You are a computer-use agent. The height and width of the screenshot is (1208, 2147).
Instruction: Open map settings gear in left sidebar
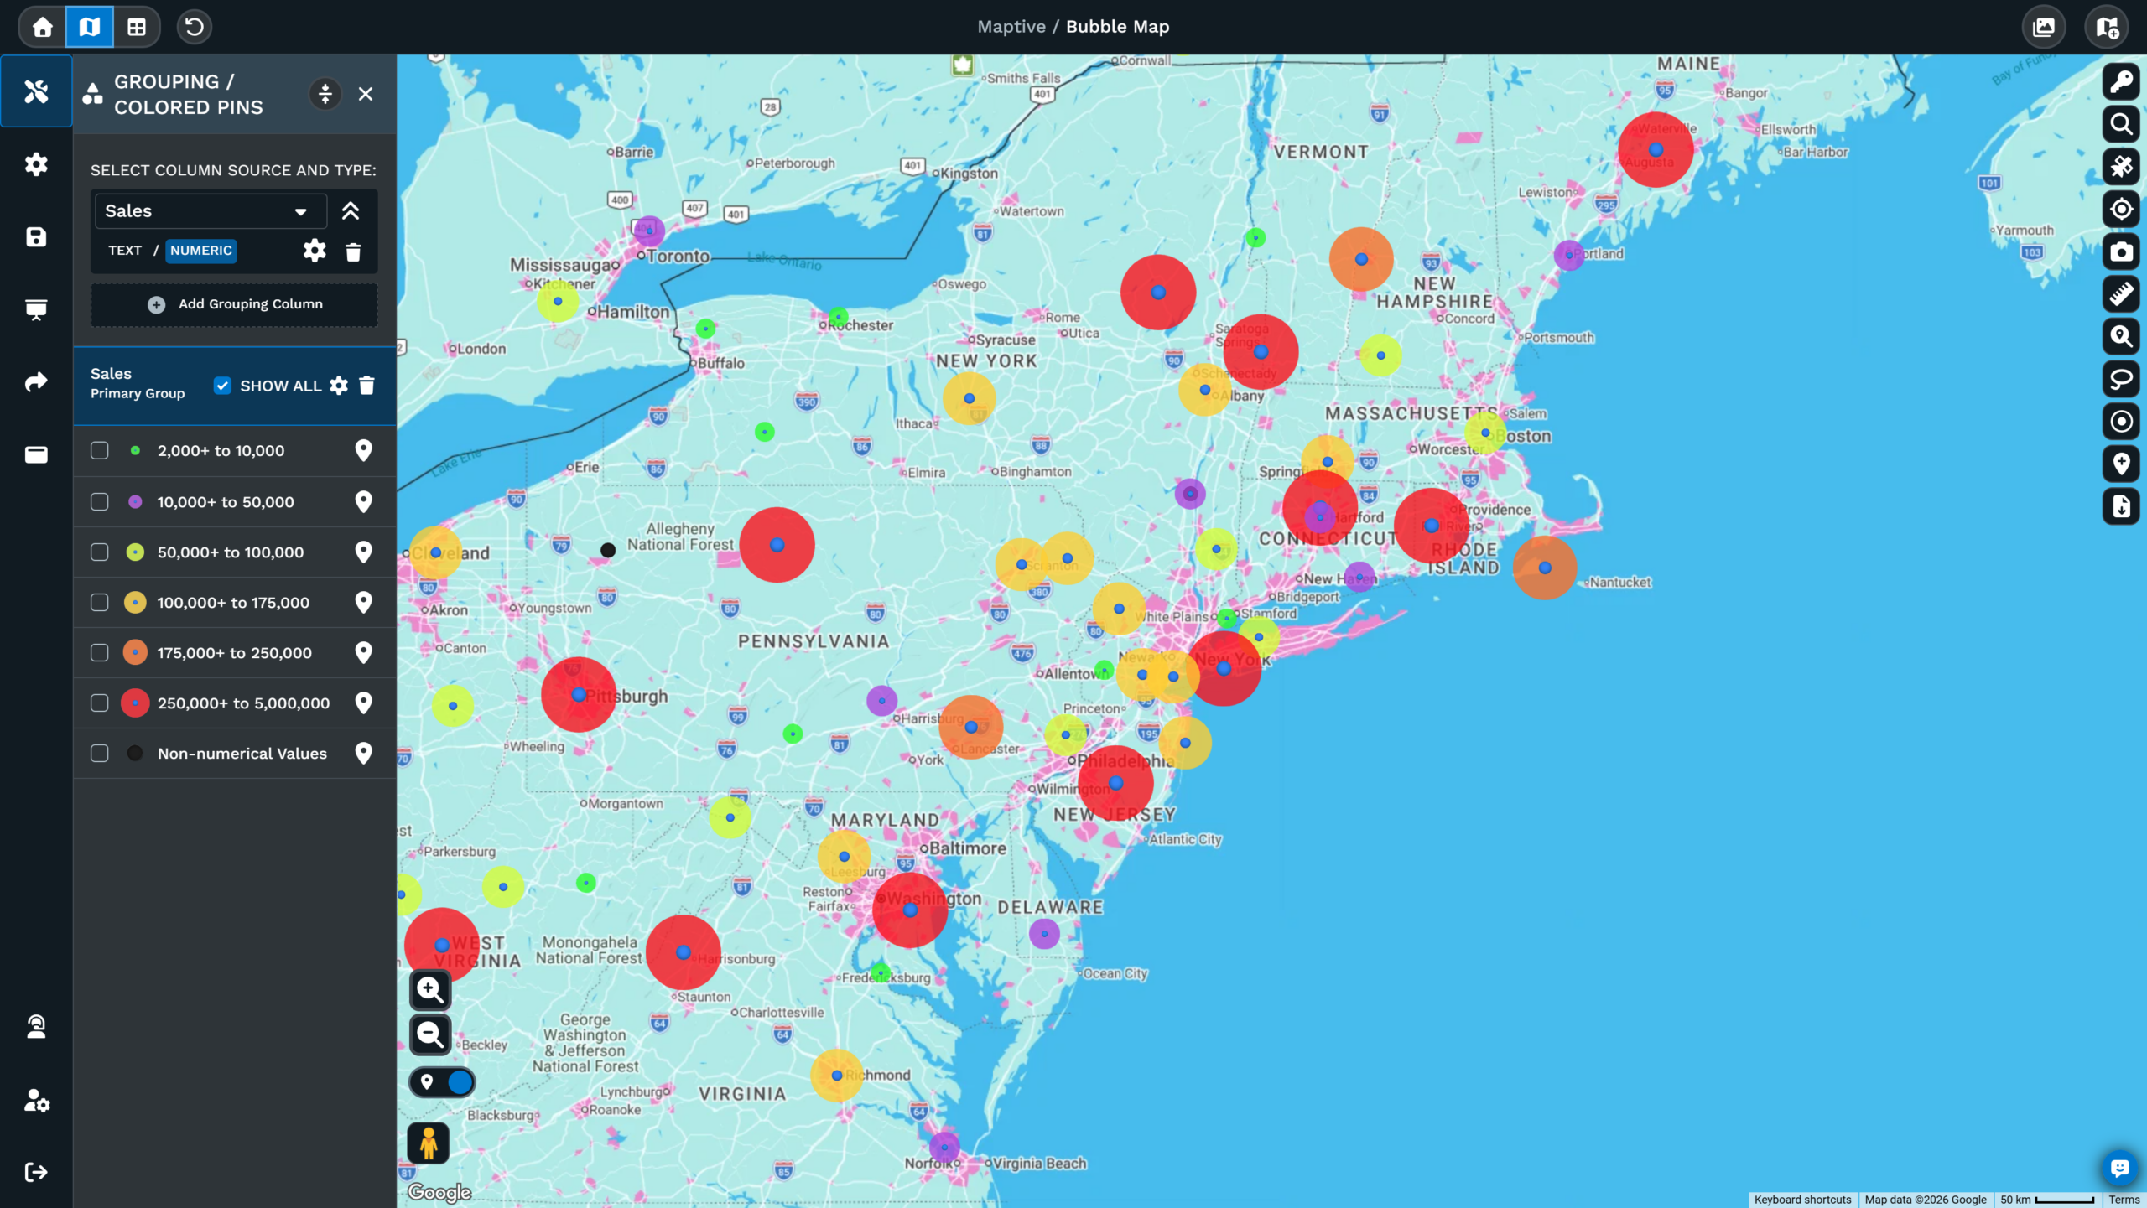[x=36, y=164]
